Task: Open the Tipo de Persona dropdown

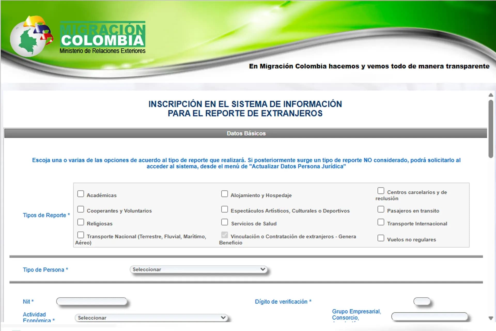Action: point(198,269)
